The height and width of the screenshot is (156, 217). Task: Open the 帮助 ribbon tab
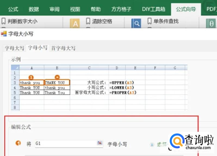click(x=96, y=9)
